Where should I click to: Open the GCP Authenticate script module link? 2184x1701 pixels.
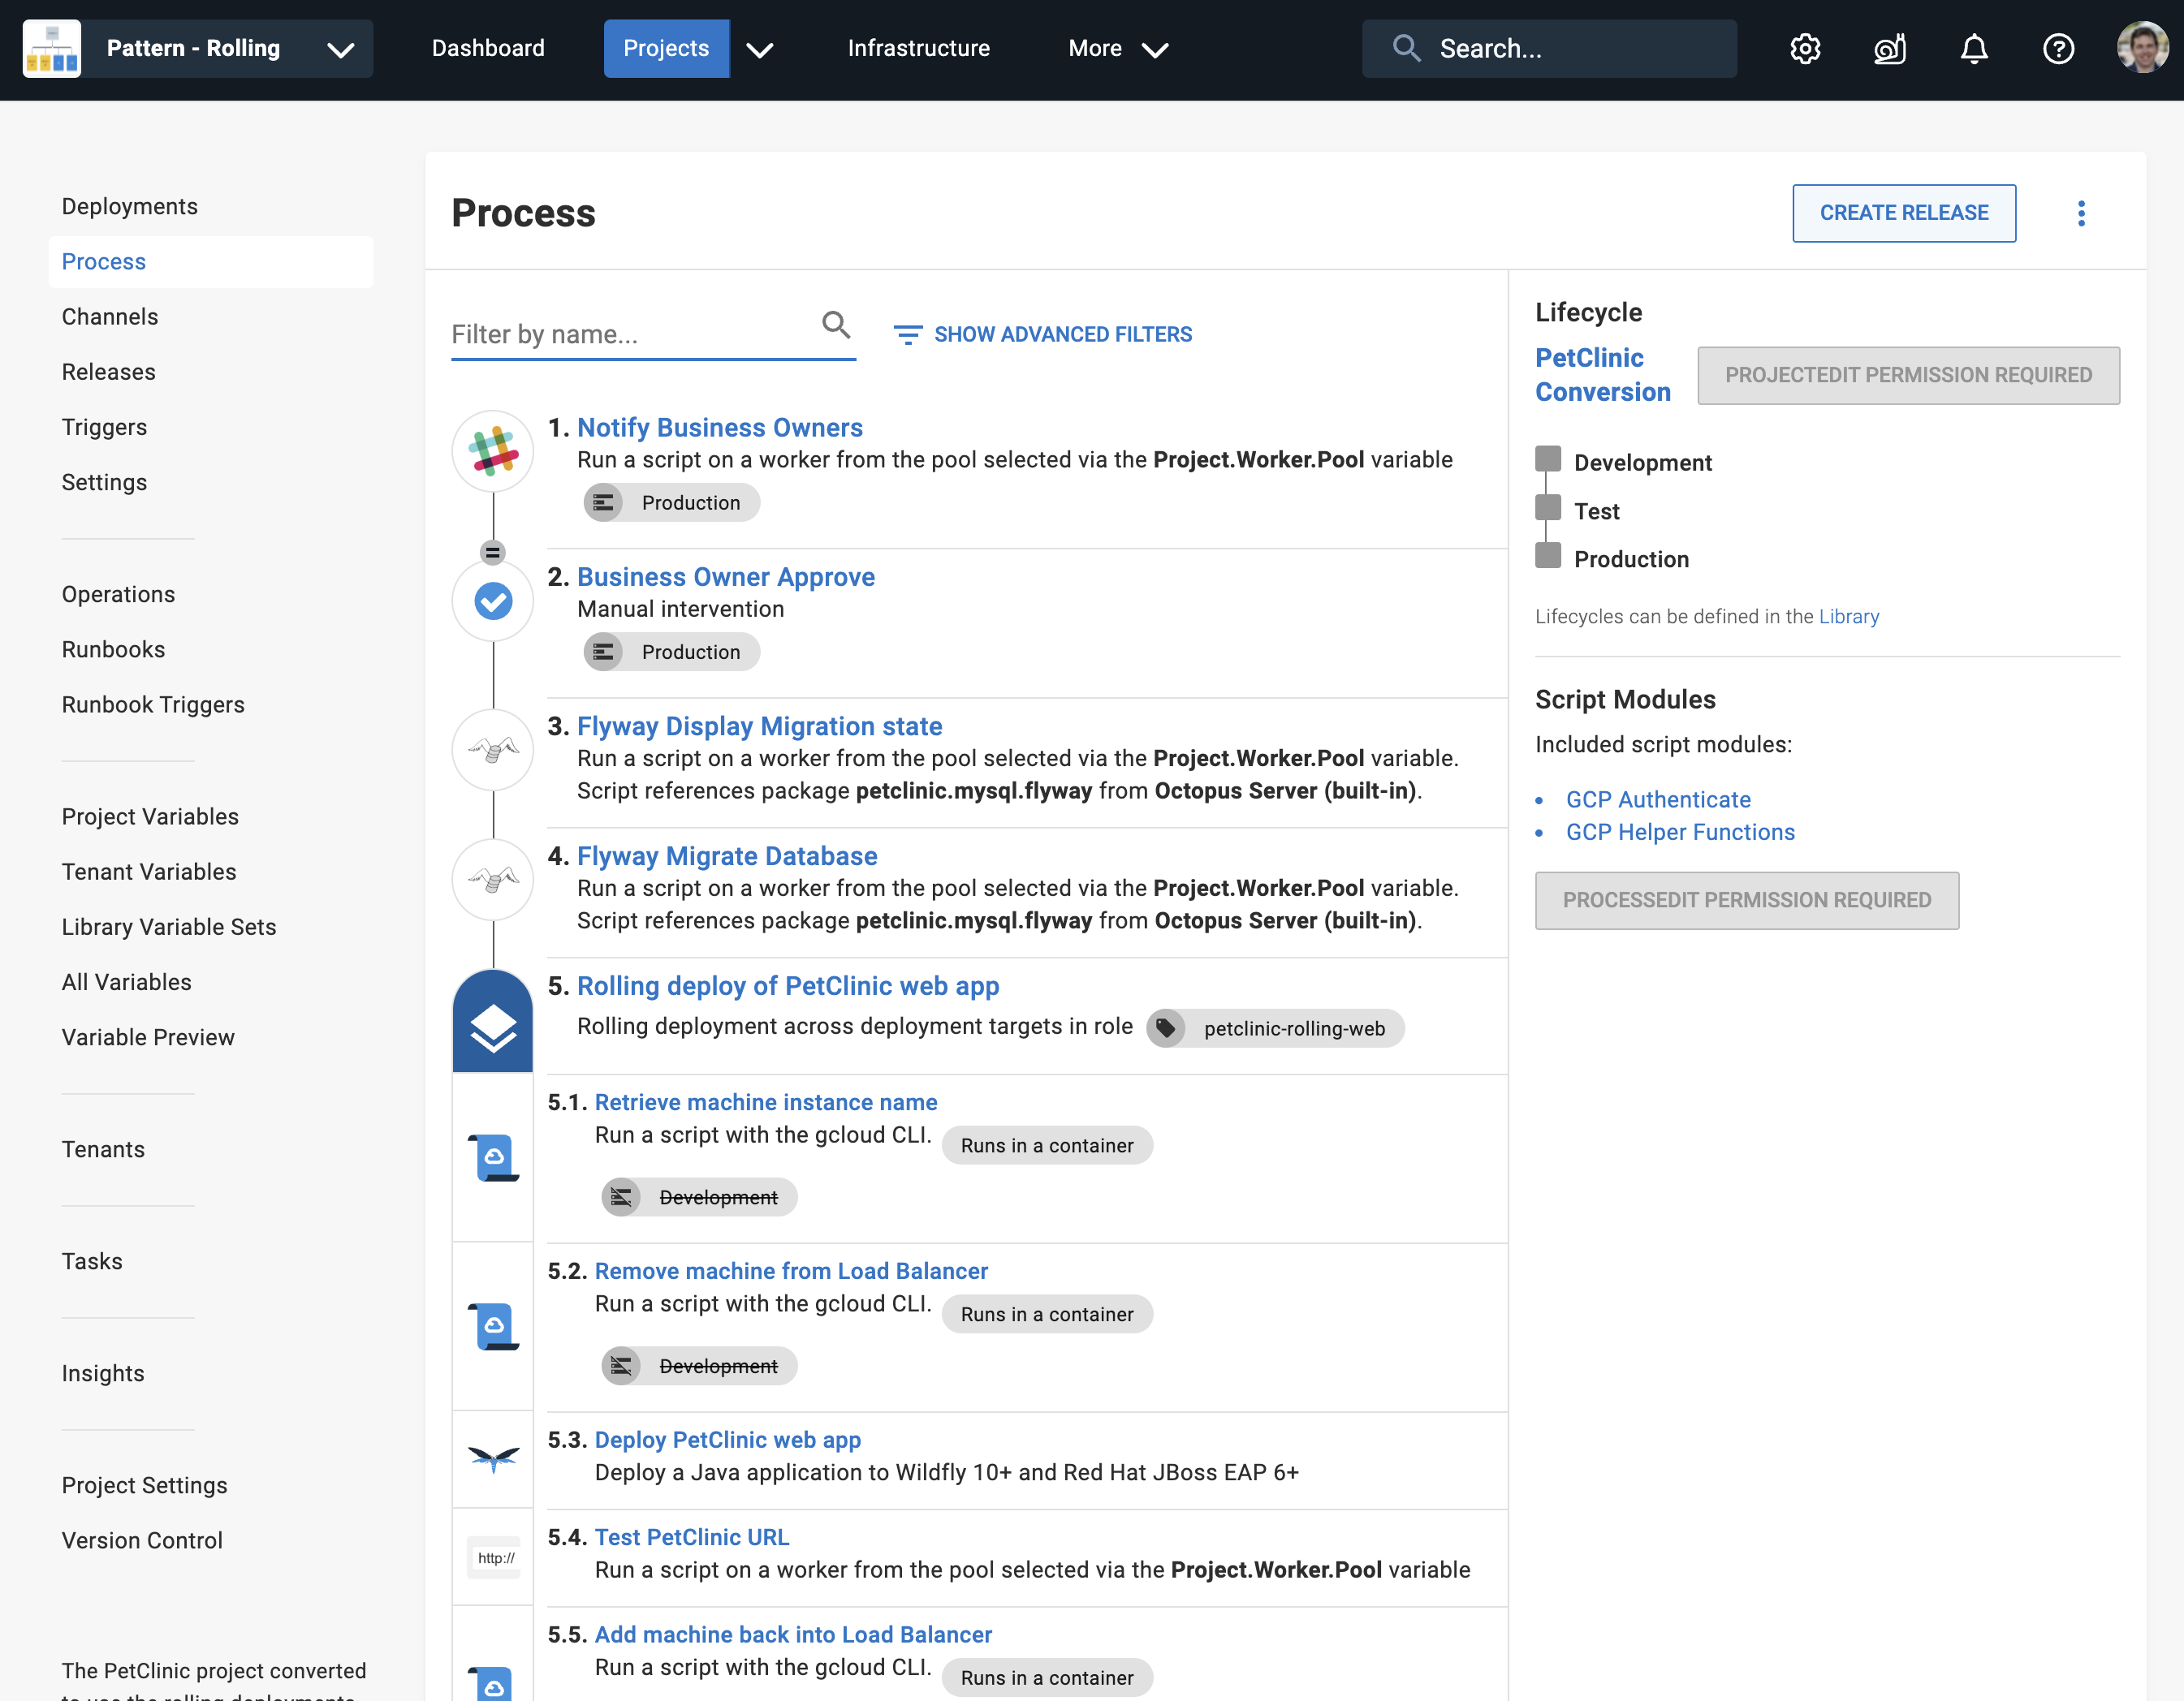1658,799
